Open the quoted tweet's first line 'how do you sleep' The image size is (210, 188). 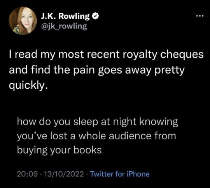(x=97, y=122)
